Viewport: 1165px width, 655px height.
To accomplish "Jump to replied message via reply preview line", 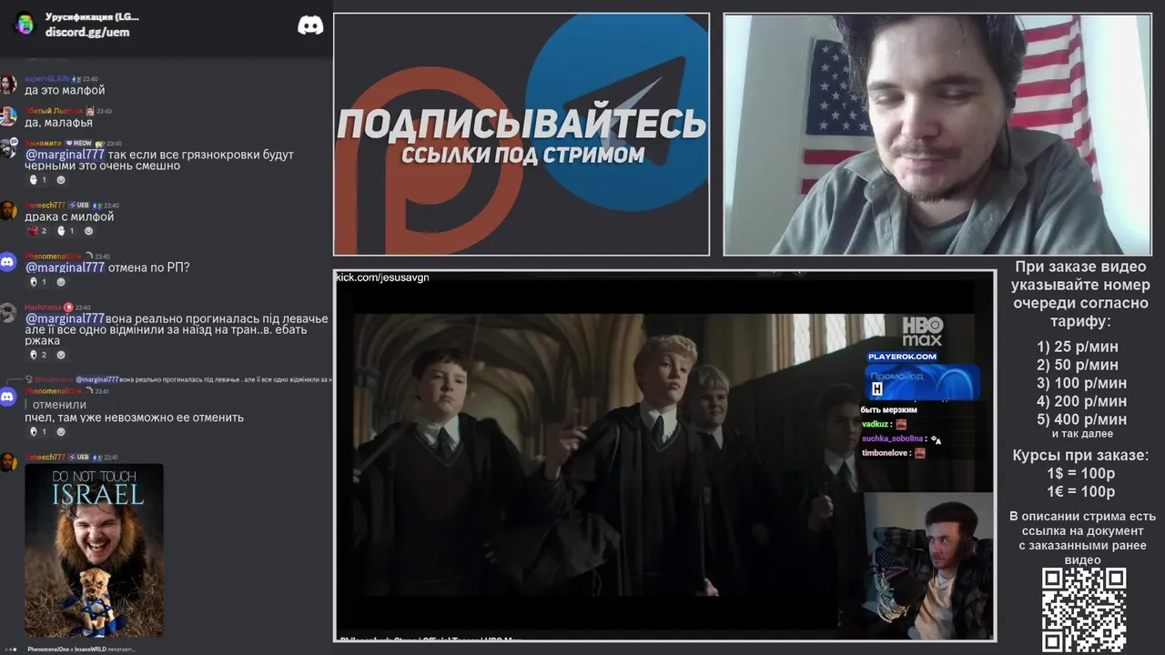I will click(x=178, y=379).
